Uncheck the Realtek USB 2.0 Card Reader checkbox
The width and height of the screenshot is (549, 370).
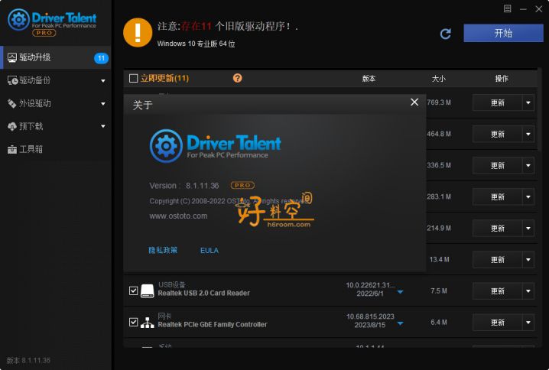tap(133, 290)
